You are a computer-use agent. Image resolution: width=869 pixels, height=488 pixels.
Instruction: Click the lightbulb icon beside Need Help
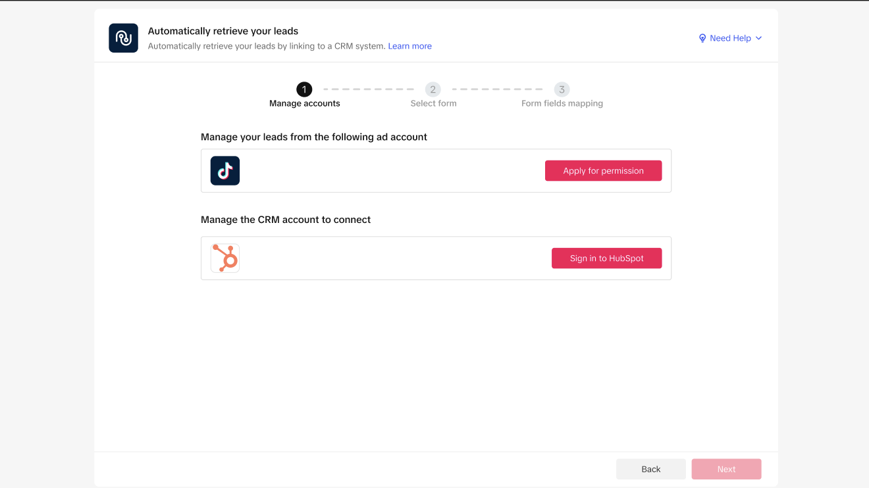coord(702,38)
